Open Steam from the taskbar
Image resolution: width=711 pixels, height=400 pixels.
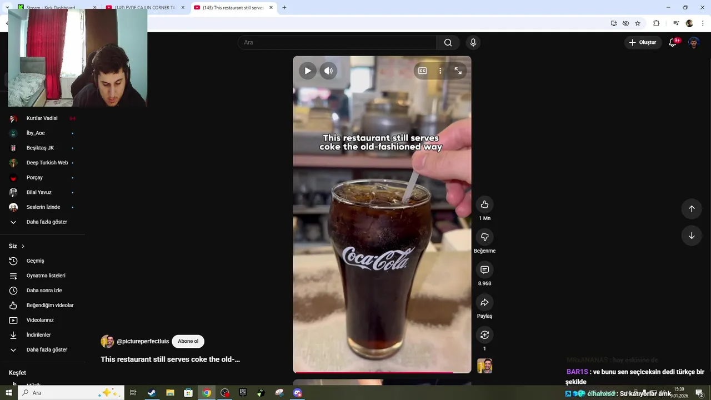coord(152,393)
